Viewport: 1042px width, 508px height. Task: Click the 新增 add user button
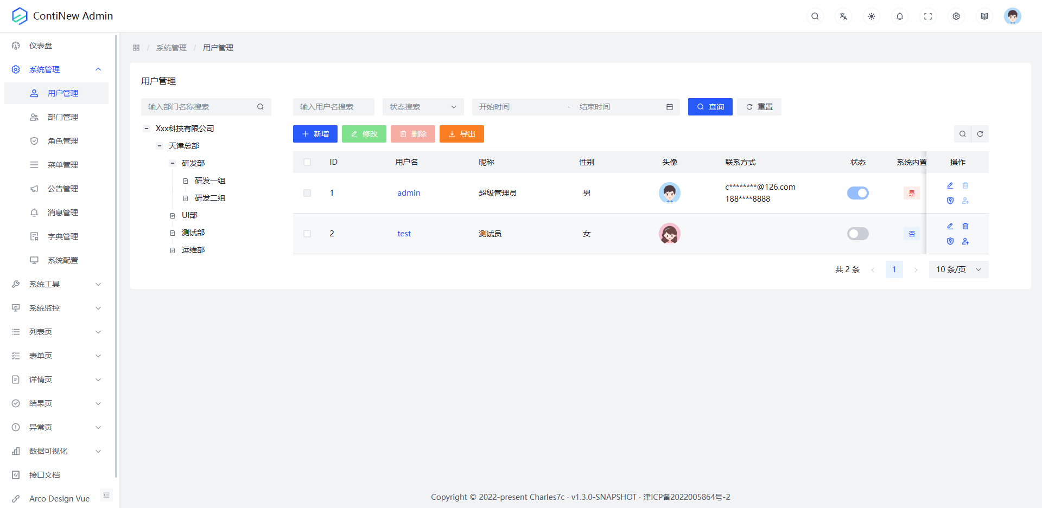tap(315, 134)
